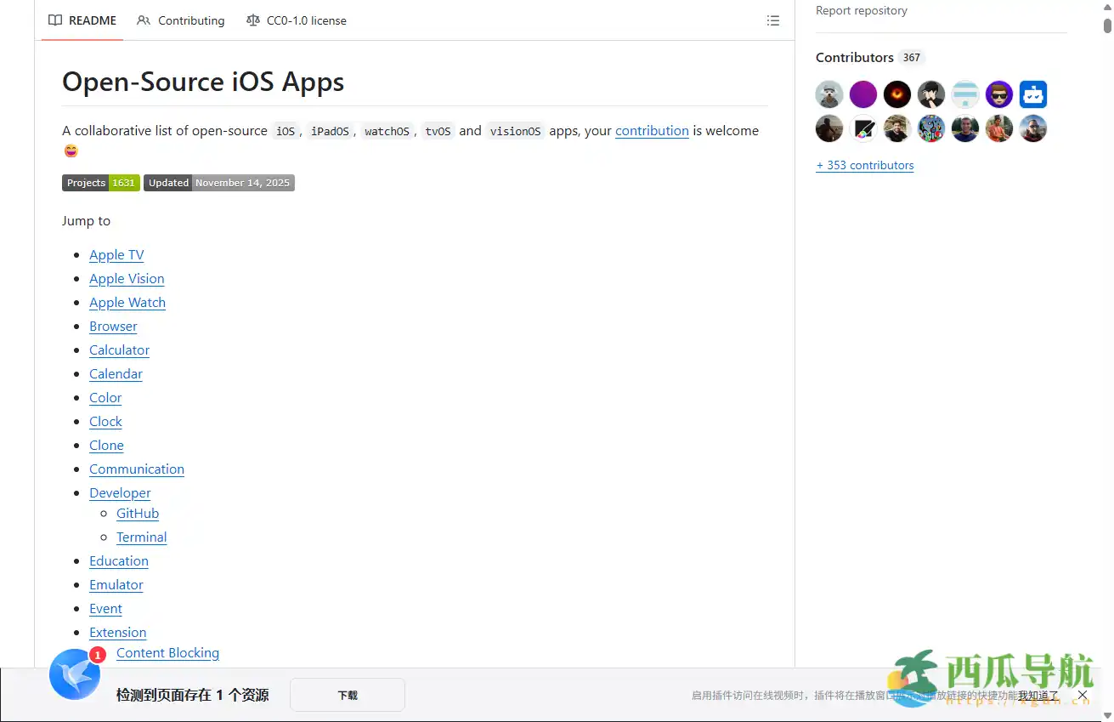Image resolution: width=1114 pixels, height=722 pixels.
Task: Click the vertical page scrollbar
Action: pyautogui.click(x=1107, y=26)
